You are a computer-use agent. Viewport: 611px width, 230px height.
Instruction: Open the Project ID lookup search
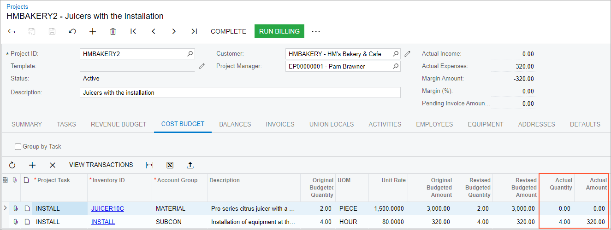pyautogui.click(x=190, y=54)
